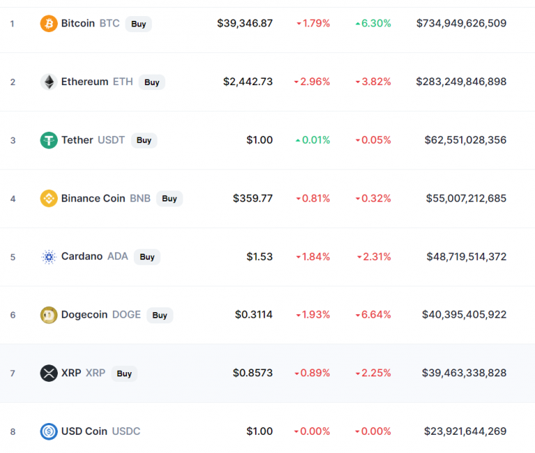535x453 pixels.
Task: Hit the Buy button beside XRP
Action: click(124, 373)
